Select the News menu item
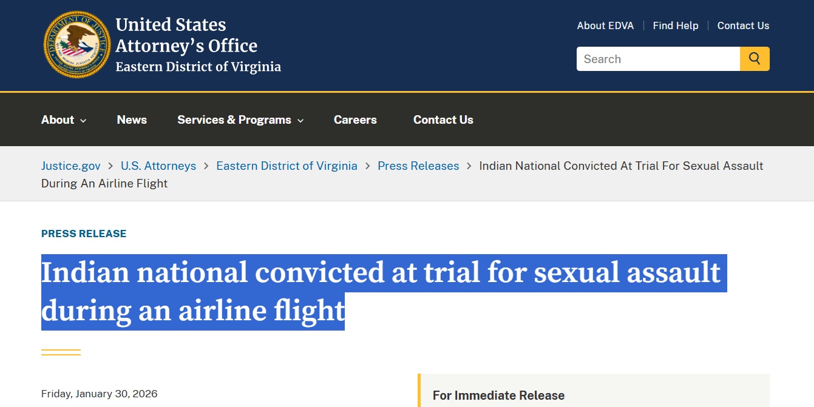814x407 pixels. [x=132, y=119]
